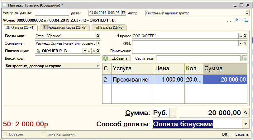Toggle the Проведен checkbox
Image resolution: width=253 pixels, height=140 pixels.
pyautogui.click(x=5, y=134)
